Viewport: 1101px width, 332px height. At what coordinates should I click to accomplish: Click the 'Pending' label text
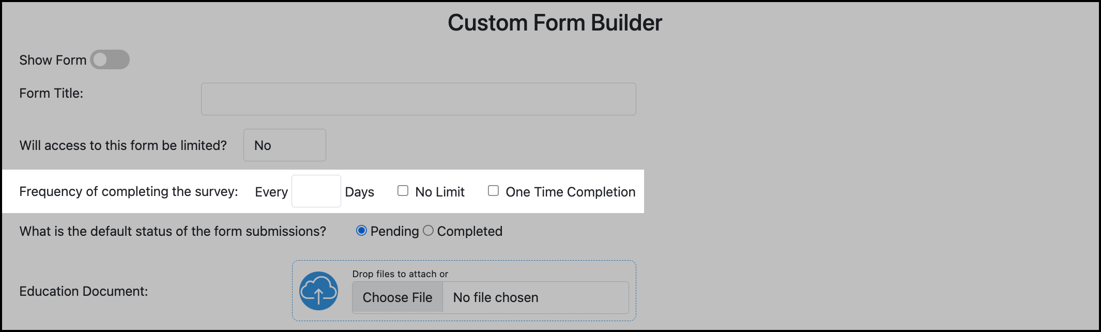tap(394, 231)
